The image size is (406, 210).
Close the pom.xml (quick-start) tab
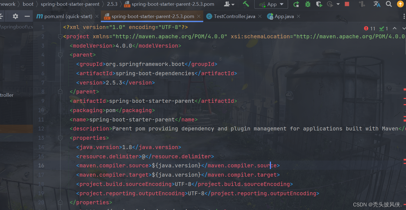pos(97,16)
